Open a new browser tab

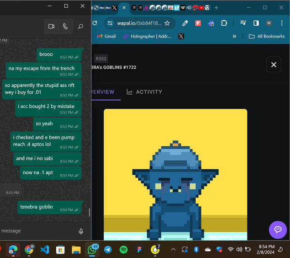click(216, 8)
